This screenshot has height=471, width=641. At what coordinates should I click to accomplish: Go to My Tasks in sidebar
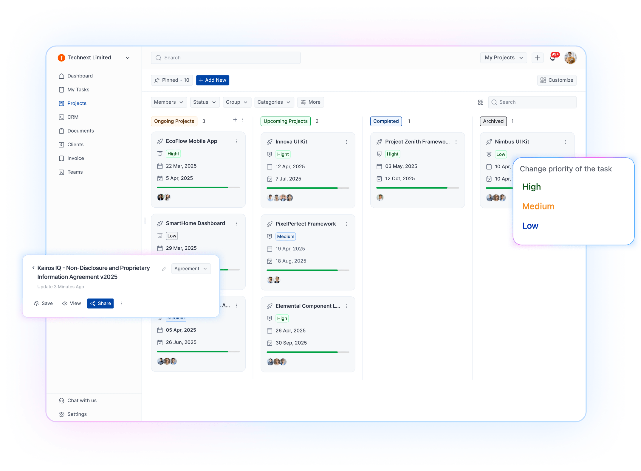(x=74, y=90)
